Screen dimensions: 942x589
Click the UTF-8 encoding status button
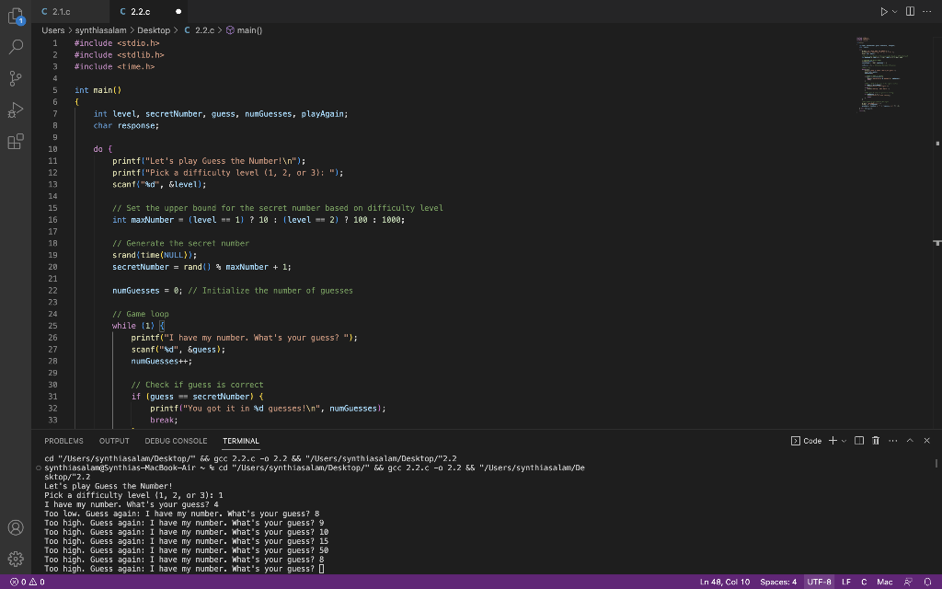pyautogui.click(x=819, y=582)
